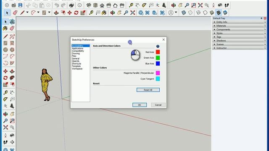Open the rectangle shape dropdown arrow
Screen dimensions: 269x151
(x=49, y=12)
